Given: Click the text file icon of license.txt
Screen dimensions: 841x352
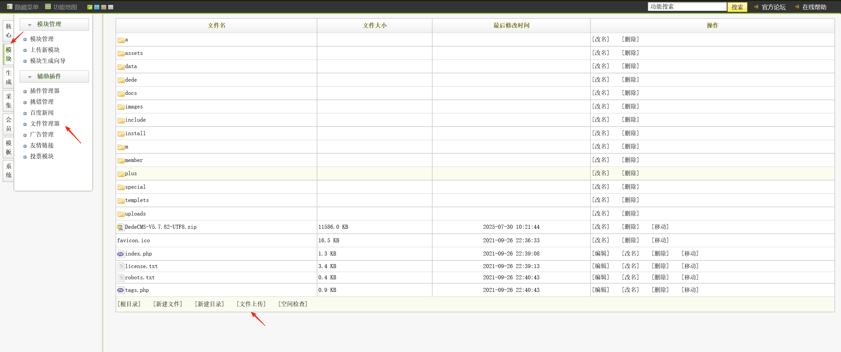Looking at the screenshot, I should pos(121,266).
